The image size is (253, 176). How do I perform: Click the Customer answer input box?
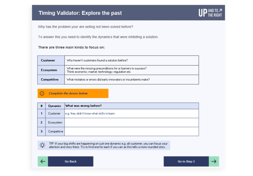click(132, 114)
